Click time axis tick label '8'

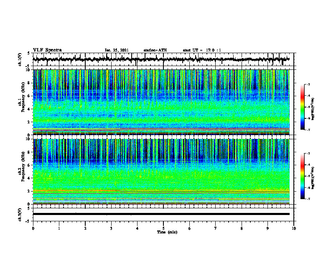pos(242,228)
